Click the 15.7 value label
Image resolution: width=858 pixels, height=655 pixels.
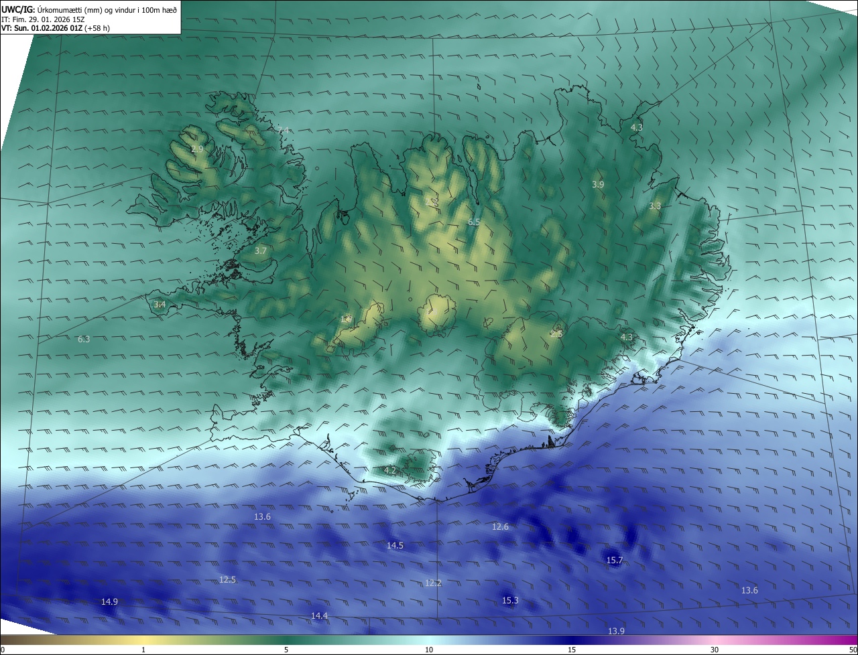pyautogui.click(x=614, y=561)
